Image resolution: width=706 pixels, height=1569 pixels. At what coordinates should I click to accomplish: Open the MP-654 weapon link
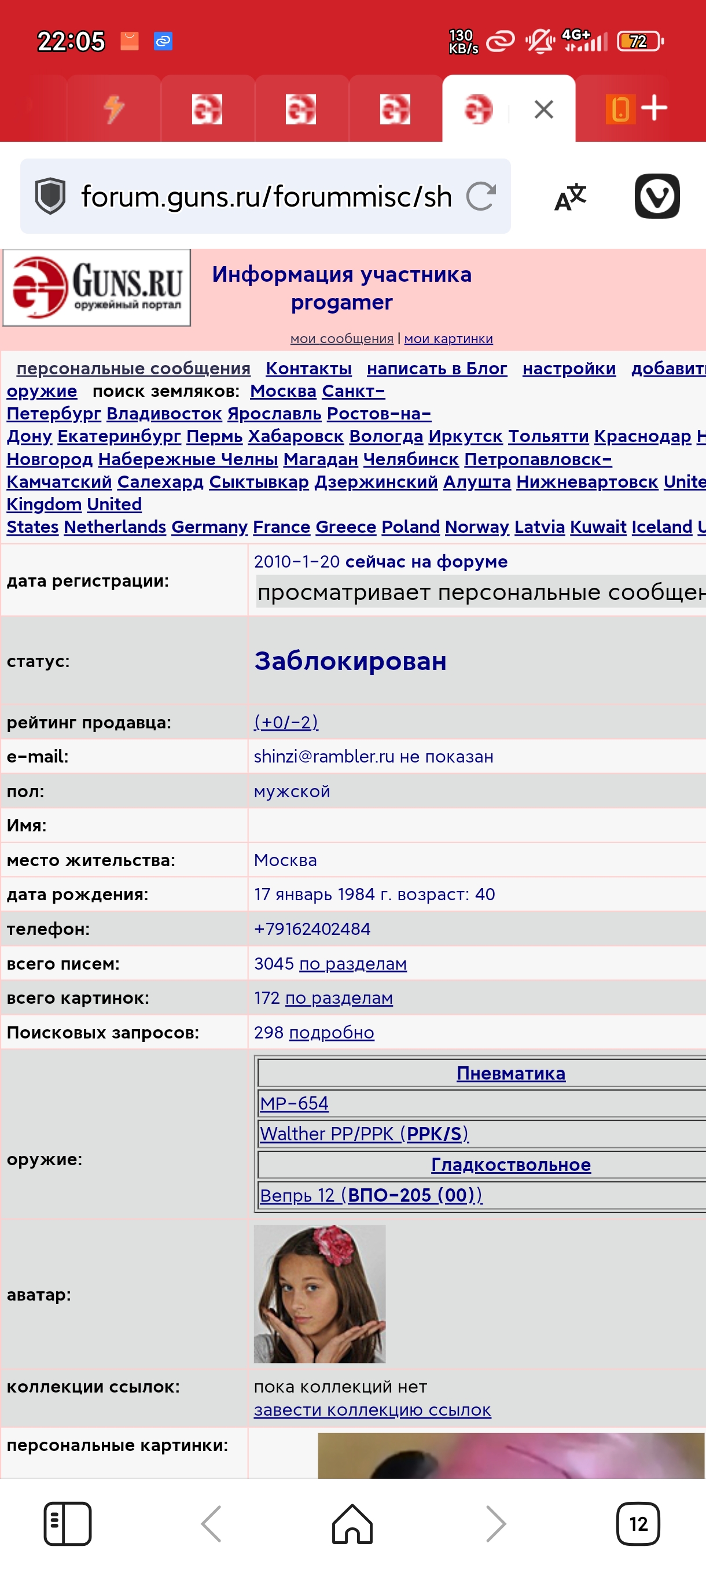click(294, 1104)
